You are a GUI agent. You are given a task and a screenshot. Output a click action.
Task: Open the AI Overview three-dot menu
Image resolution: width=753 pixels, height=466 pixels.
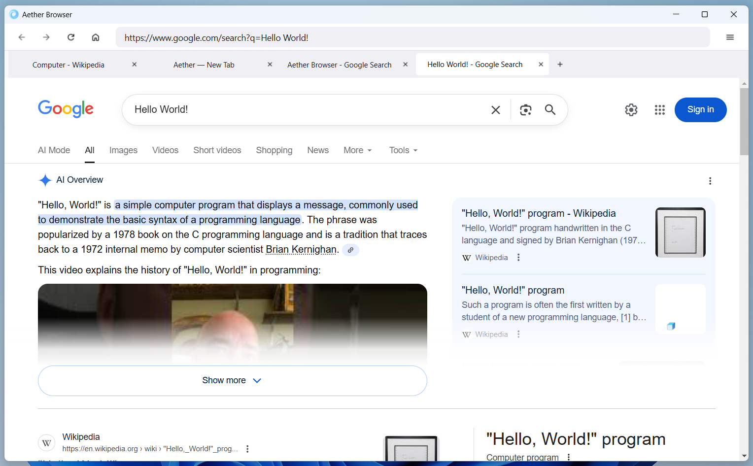710,181
